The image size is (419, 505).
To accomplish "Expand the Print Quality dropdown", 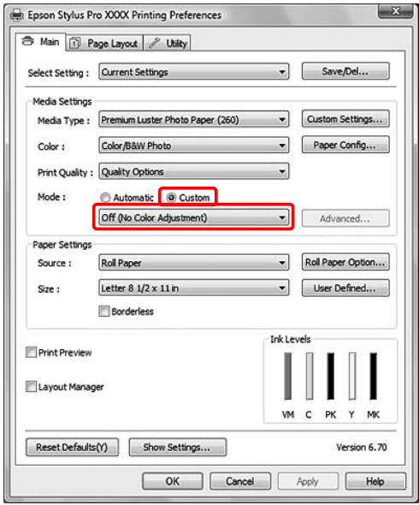I will [194, 172].
